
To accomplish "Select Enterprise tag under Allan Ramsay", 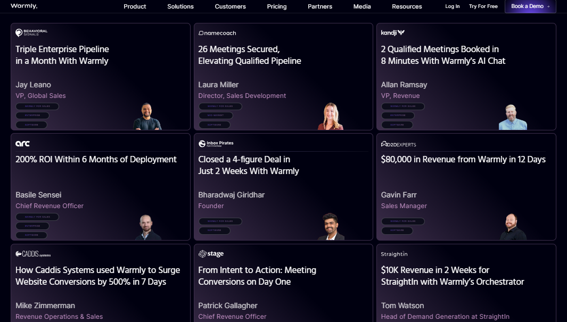I will click(398, 115).
